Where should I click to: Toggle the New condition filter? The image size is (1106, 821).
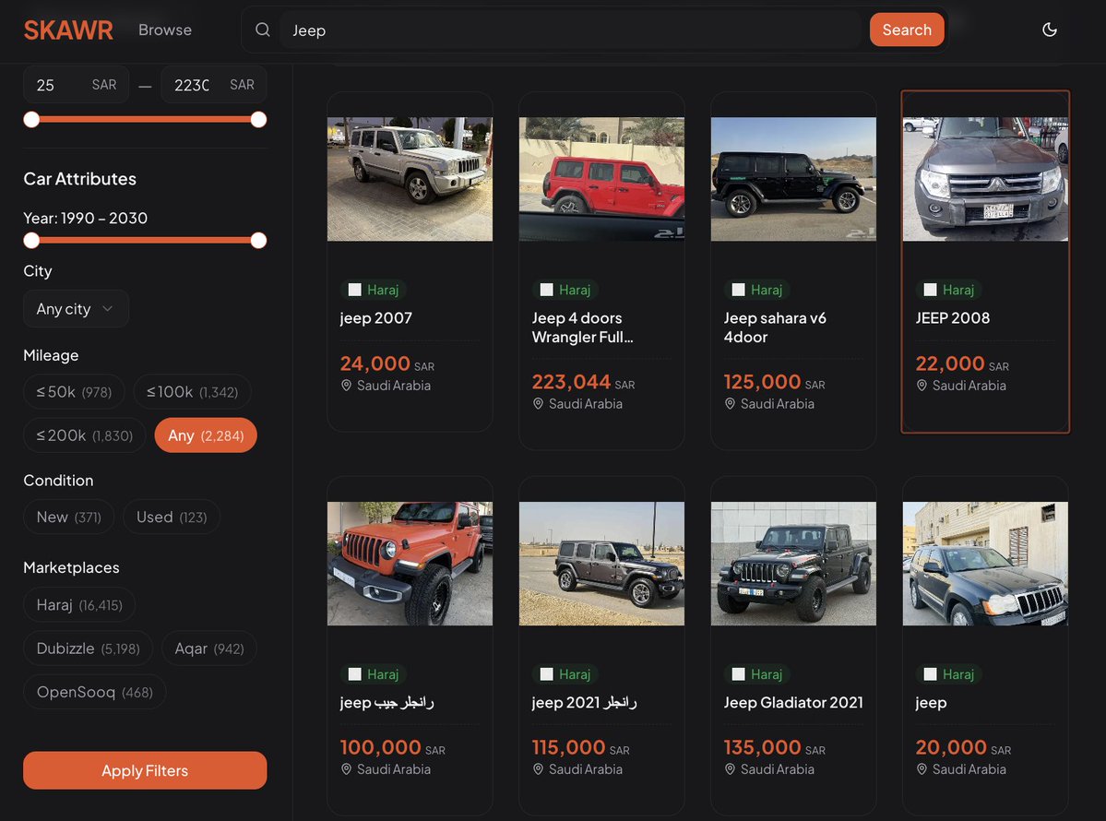click(69, 517)
